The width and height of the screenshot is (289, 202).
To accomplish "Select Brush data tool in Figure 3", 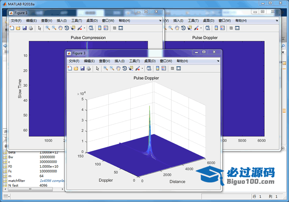I will [137, 69].
